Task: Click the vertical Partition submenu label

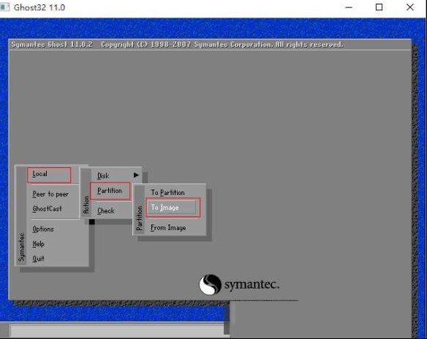Action: click(140, 218)
